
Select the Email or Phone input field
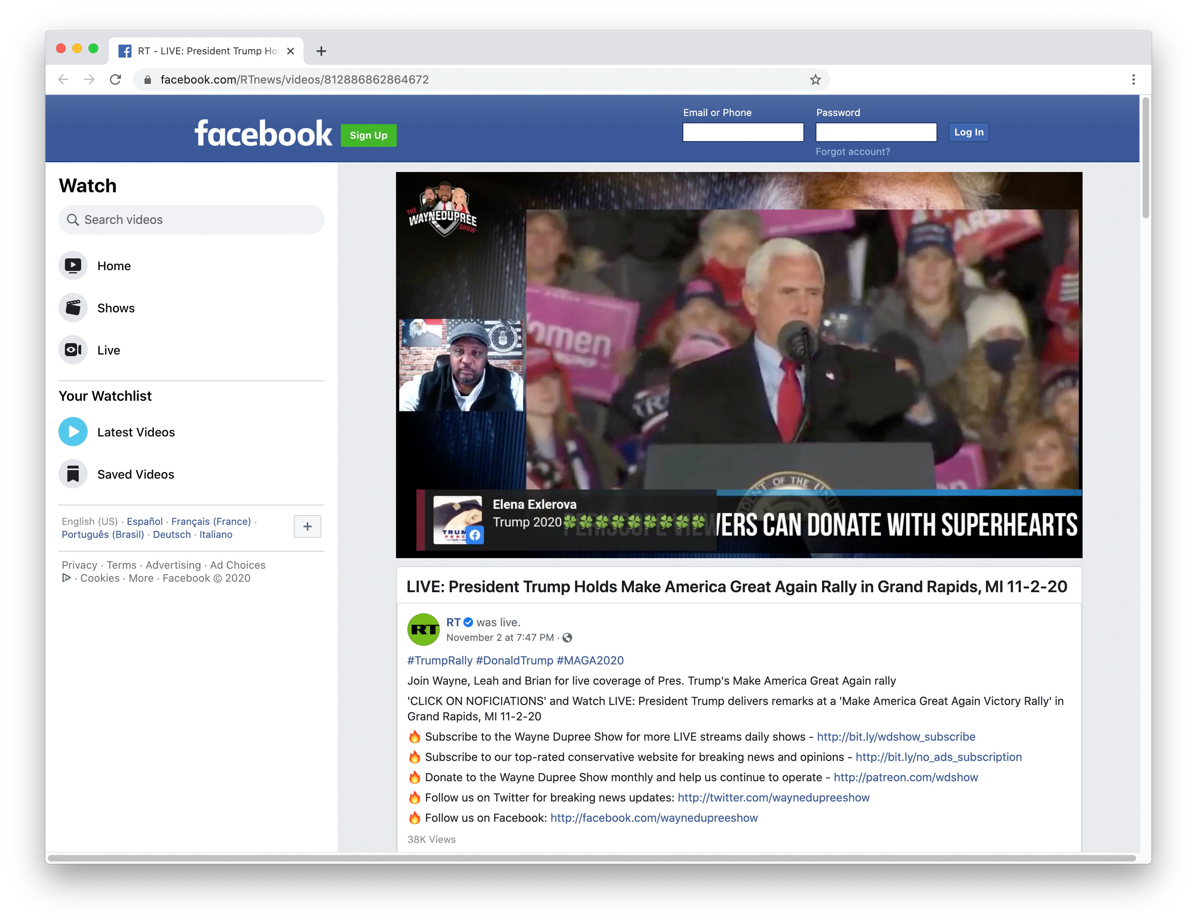(x=742, y=131)
